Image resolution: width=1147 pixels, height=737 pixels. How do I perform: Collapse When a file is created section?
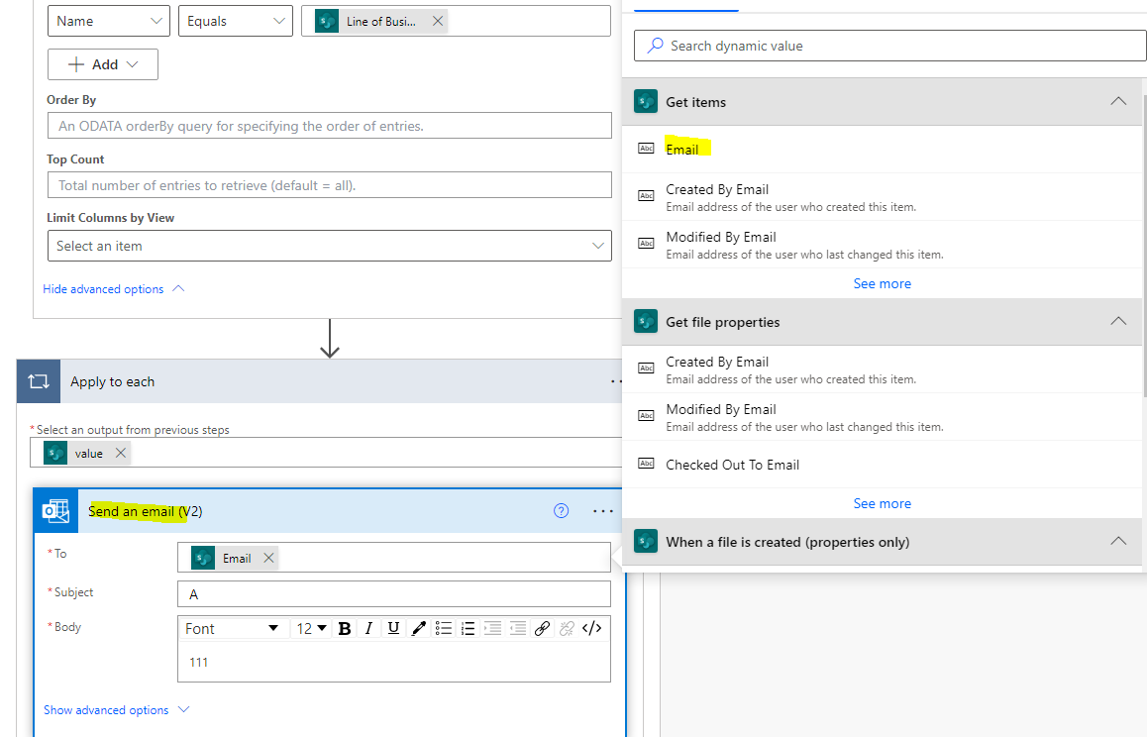point(1117,541)
